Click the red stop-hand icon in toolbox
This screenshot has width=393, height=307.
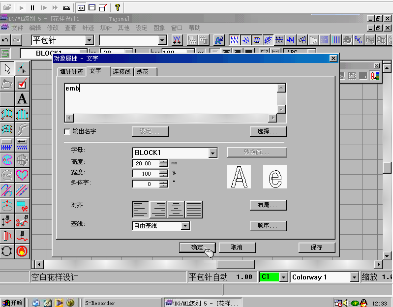[x=22, y=251]
